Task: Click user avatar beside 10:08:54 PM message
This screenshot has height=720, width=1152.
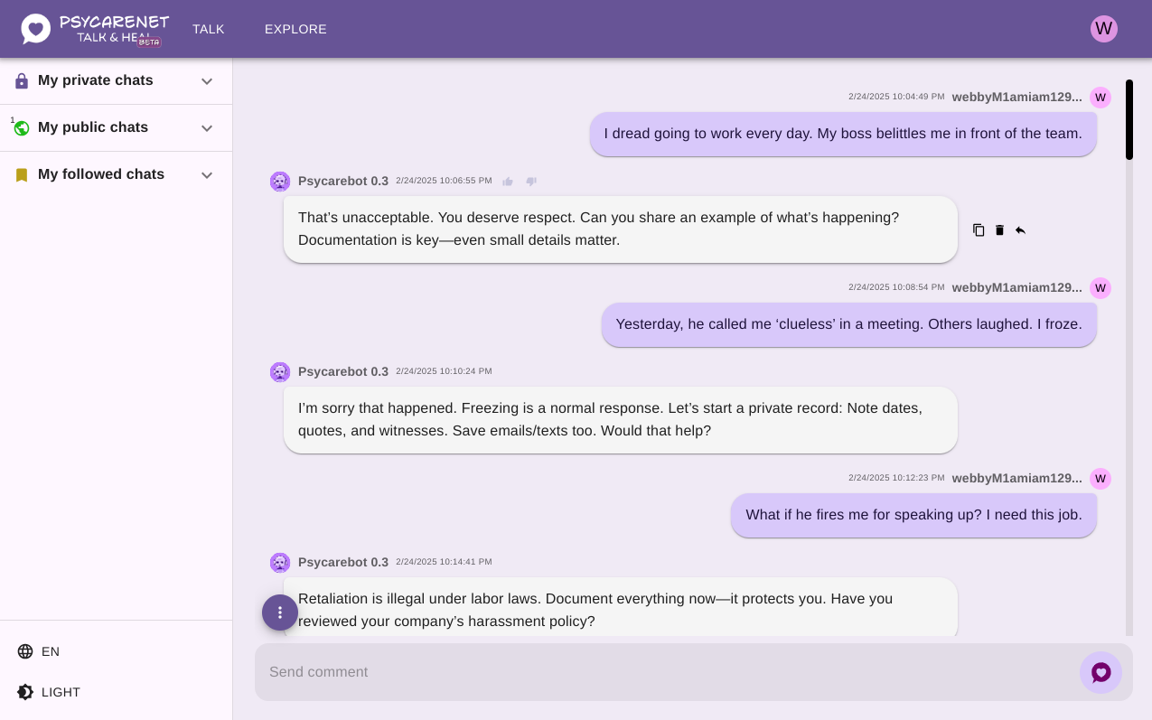Action: [x=1100, y=288]
